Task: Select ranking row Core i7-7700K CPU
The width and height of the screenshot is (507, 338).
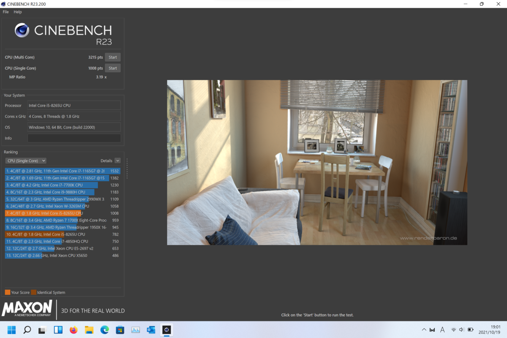Action: (x=63, y=185)
